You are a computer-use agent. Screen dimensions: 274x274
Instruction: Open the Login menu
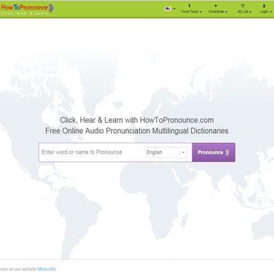point(266,12)
